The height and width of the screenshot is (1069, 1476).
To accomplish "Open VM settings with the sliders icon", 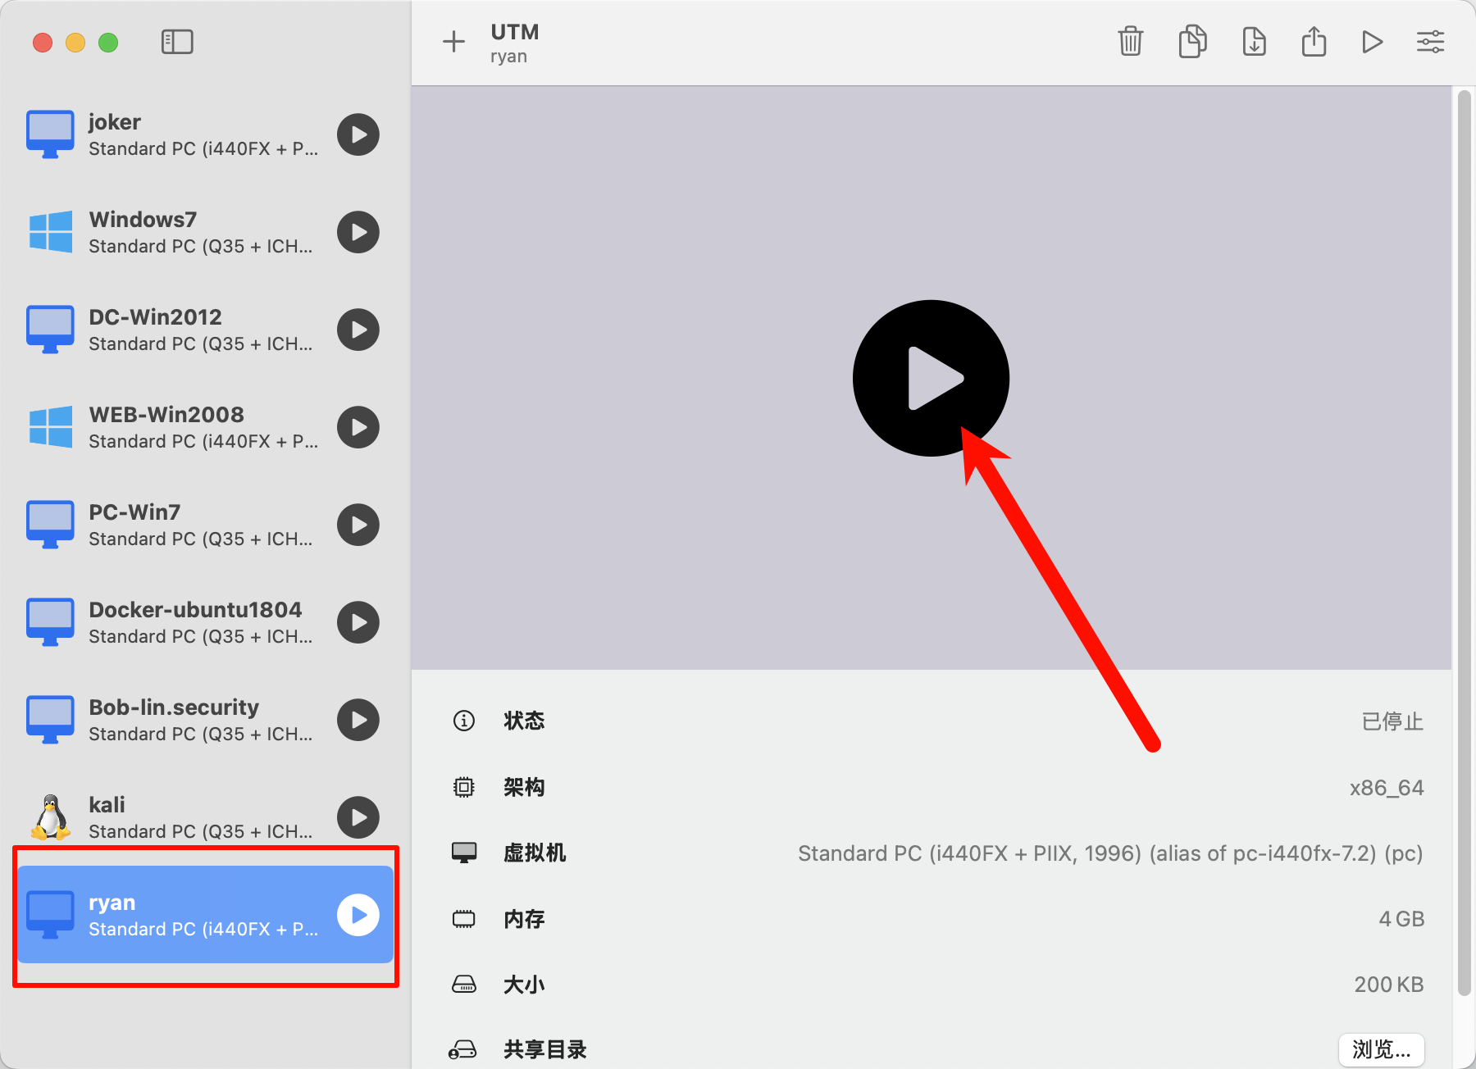I will pyautogui.click(x=1431, y=42).
